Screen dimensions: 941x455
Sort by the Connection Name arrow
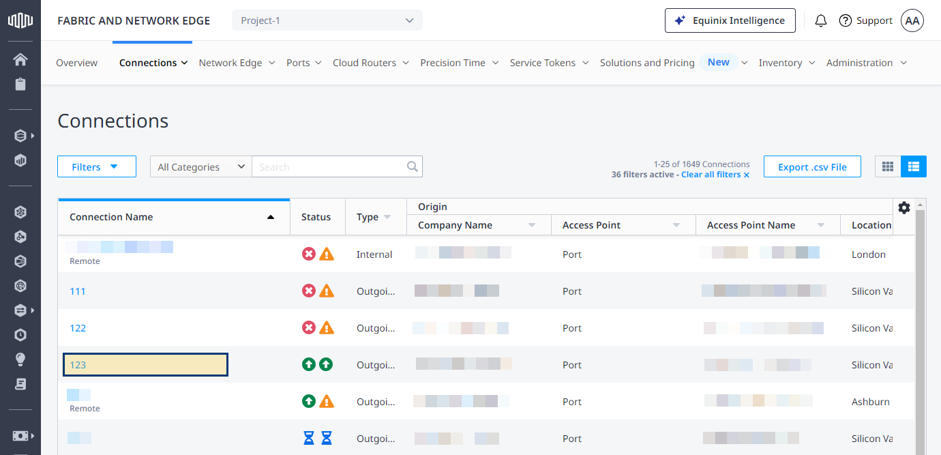(271, 217)
